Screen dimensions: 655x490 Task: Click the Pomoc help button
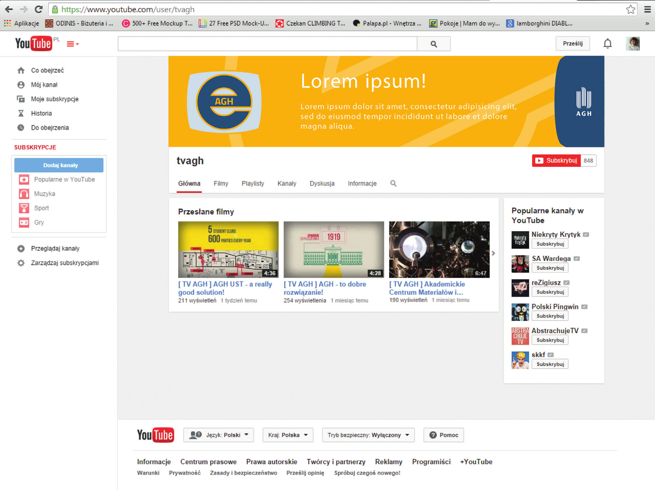(444, 435)
